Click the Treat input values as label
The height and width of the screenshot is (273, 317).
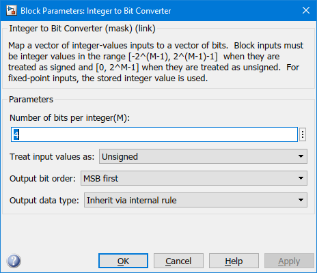coord(52,157)
